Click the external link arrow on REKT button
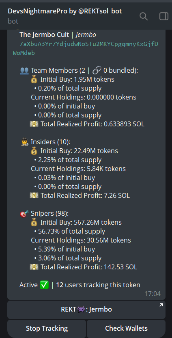 161,305
